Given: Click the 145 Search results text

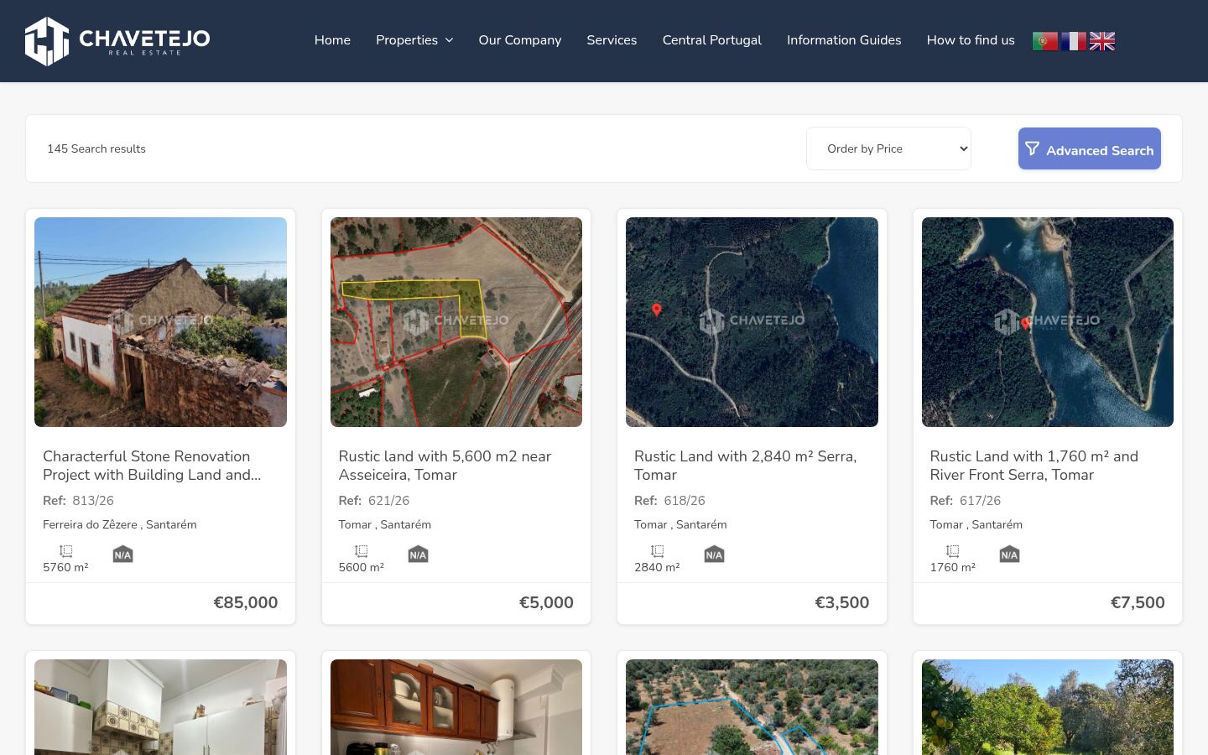Looking at the screenshot, I should tap(96, 148).
